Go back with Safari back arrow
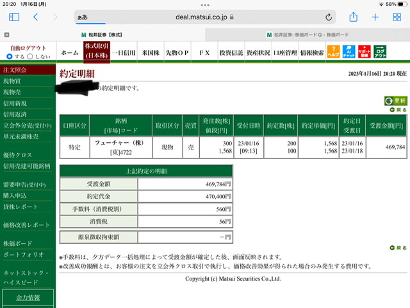 [x=36, y=17]
